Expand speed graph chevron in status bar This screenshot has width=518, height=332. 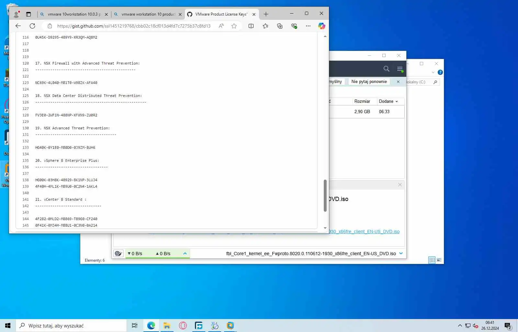(x=185, y=254)
